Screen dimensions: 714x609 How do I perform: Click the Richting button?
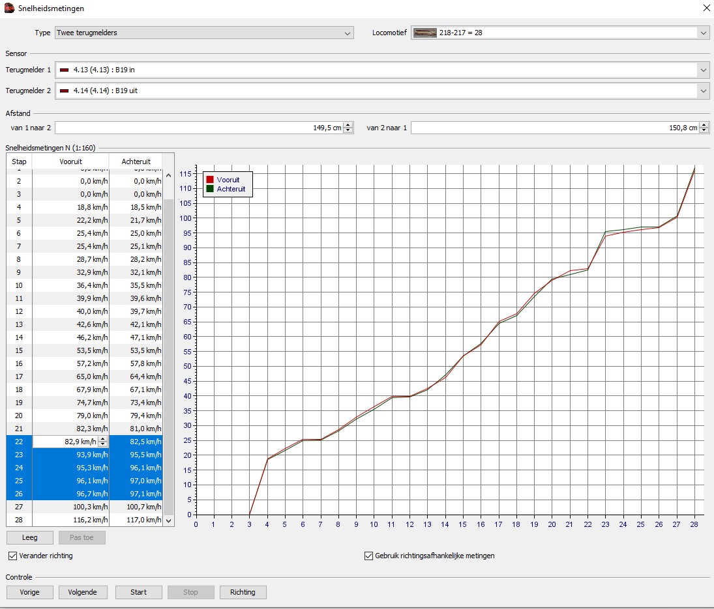click(x=243, y=592)
